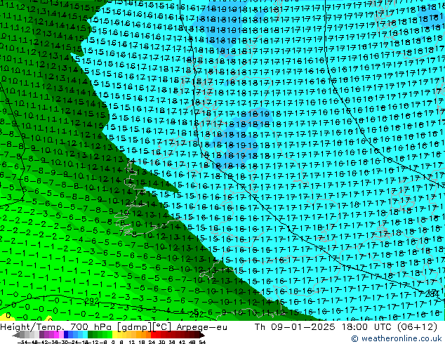Screen dimensions: 445x344
Task: Click the yellow 0 degree swatch on the color scale
Action: (x=114, y=335)
